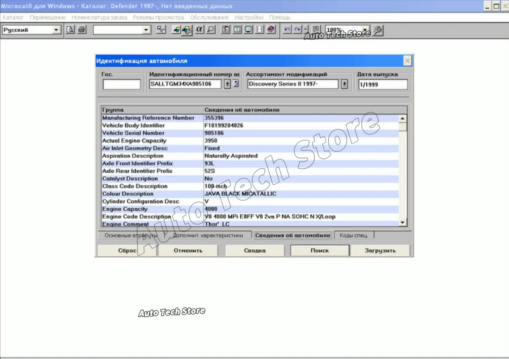Open the small arrow beside redo icon
Image resolution: width=509 pixels, height=359 pixels.
305,30
